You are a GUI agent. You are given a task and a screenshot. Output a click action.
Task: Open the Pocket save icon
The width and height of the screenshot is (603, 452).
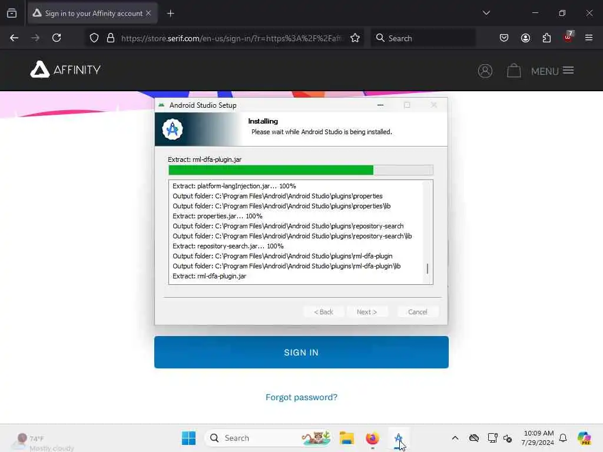[x=504, y=38]
